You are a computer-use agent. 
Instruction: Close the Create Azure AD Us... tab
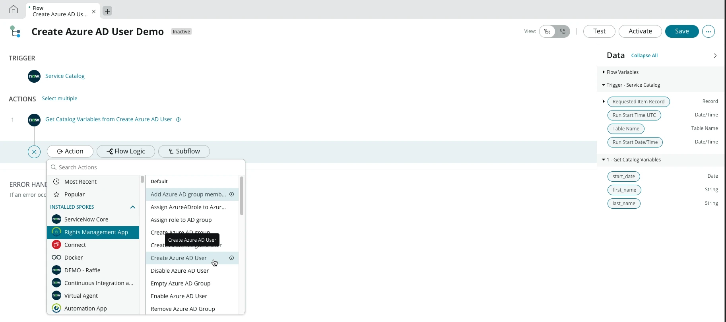click(94, 12)
